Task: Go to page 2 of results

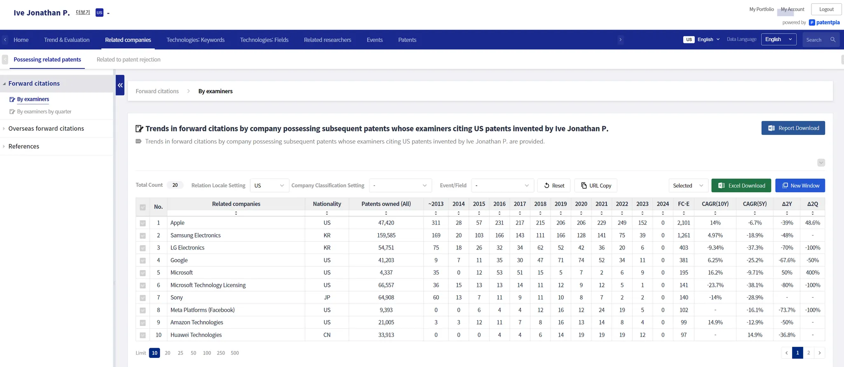Action: tap(808, 353)
